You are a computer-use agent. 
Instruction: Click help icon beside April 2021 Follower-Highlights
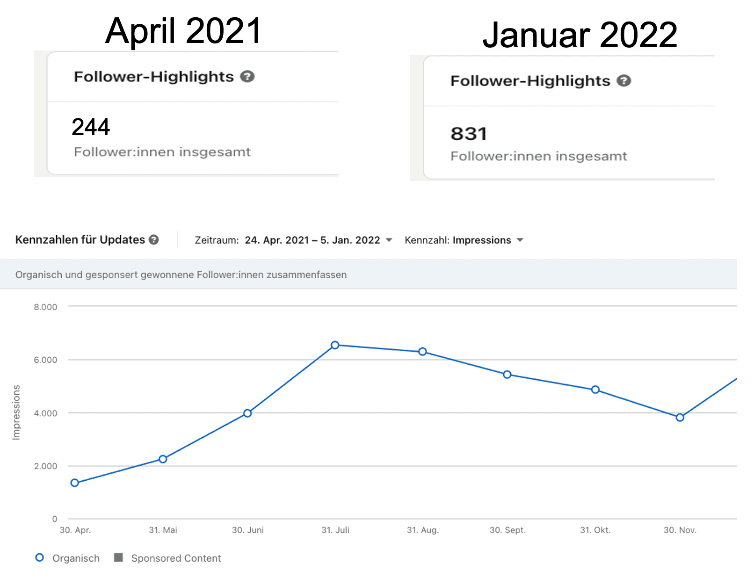click(x=247, y=77)
